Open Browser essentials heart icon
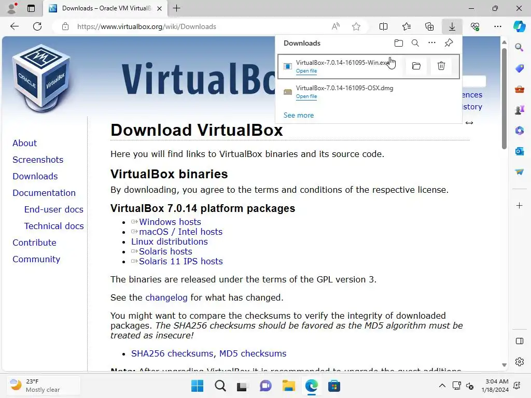This screenshot has height=398, width=531. (475, 26)
